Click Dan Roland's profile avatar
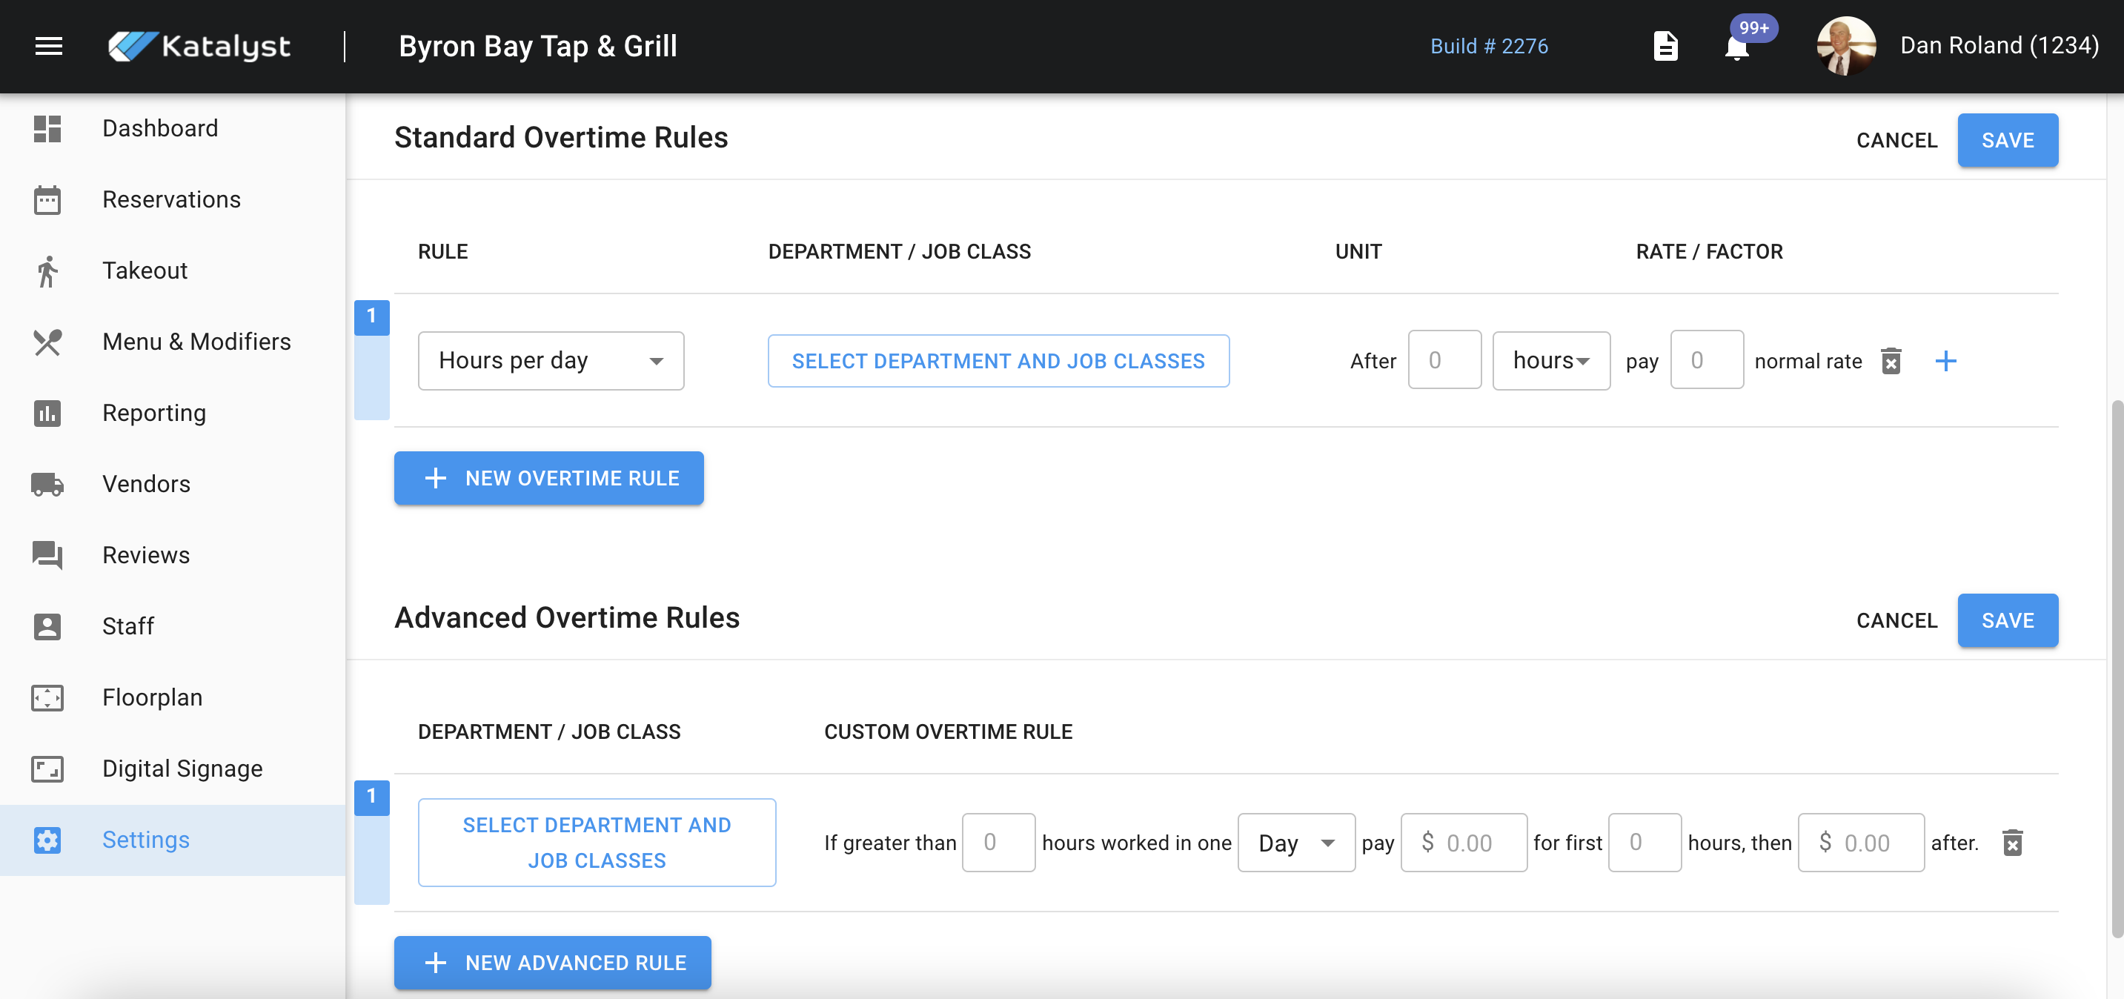The height and width of the screenshot is (999, 2124). [x=1845, y=46]
